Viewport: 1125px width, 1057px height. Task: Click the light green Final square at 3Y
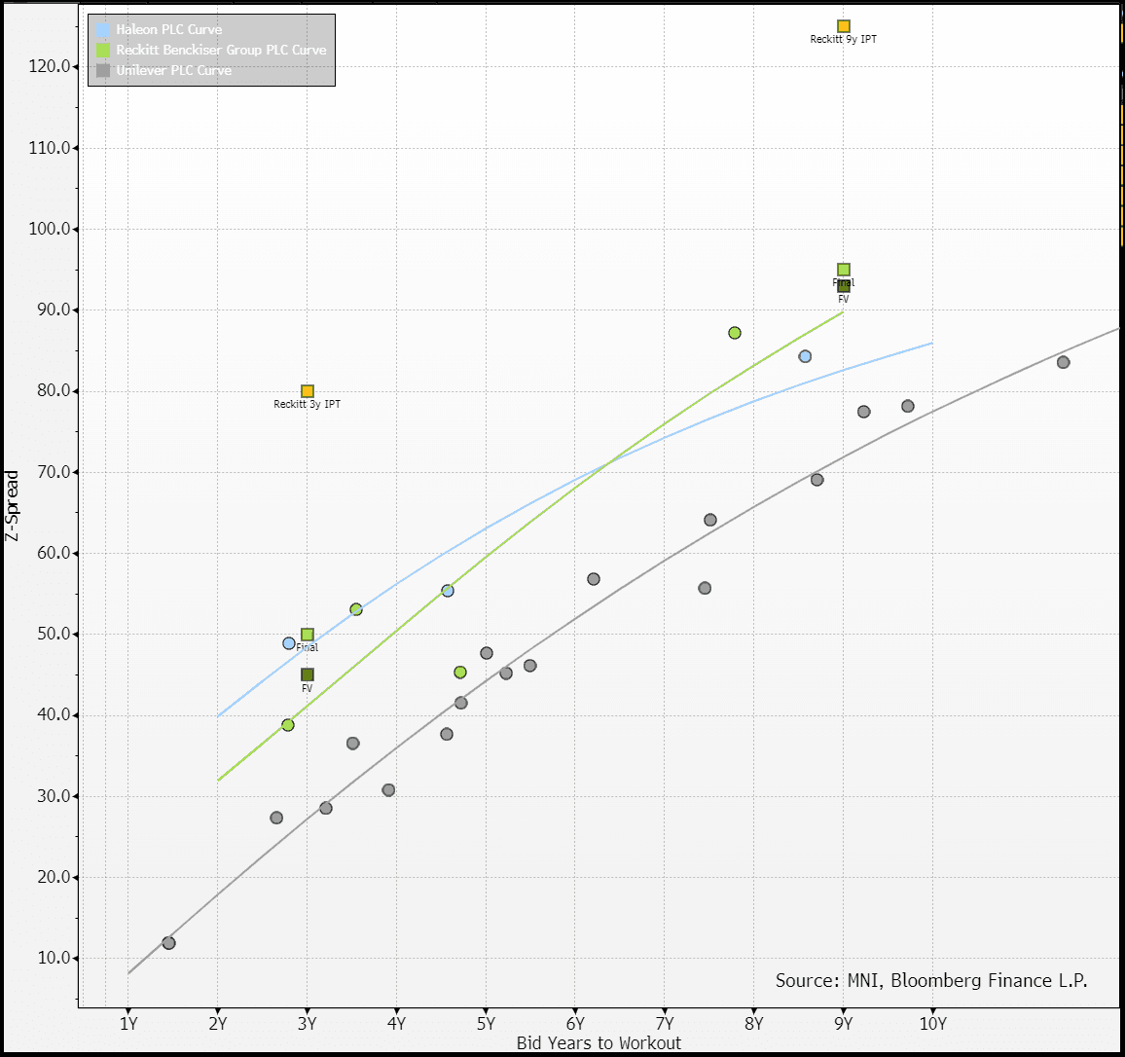click(308, 635)
